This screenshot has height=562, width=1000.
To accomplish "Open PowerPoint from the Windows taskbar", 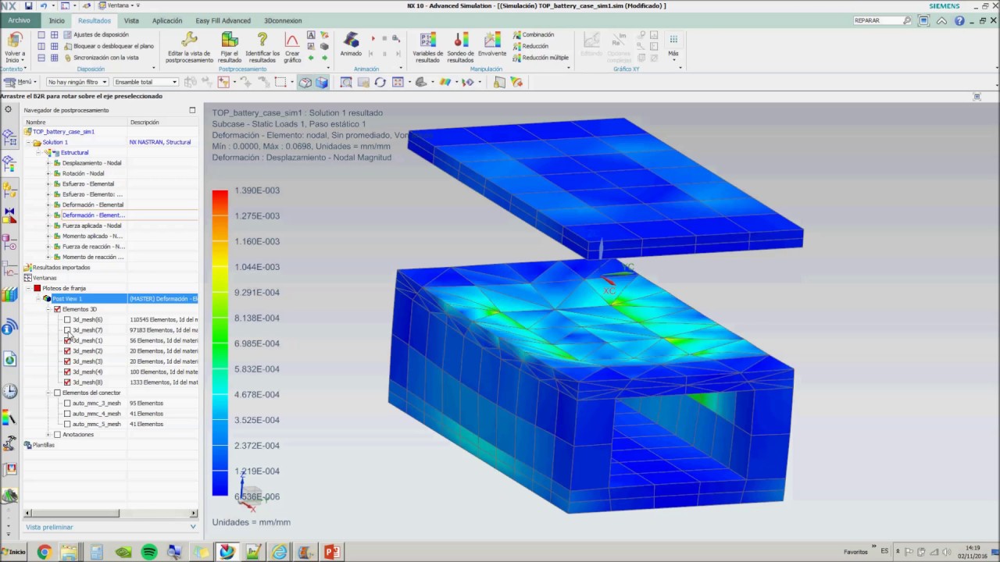I will tap(332, 553).
